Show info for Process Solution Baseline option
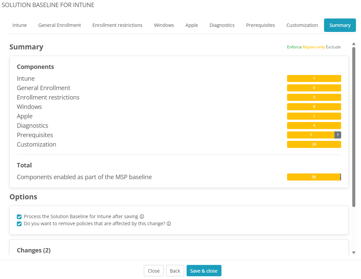The image size is (361, 279). pyautogui.click(x=142, y=216)
